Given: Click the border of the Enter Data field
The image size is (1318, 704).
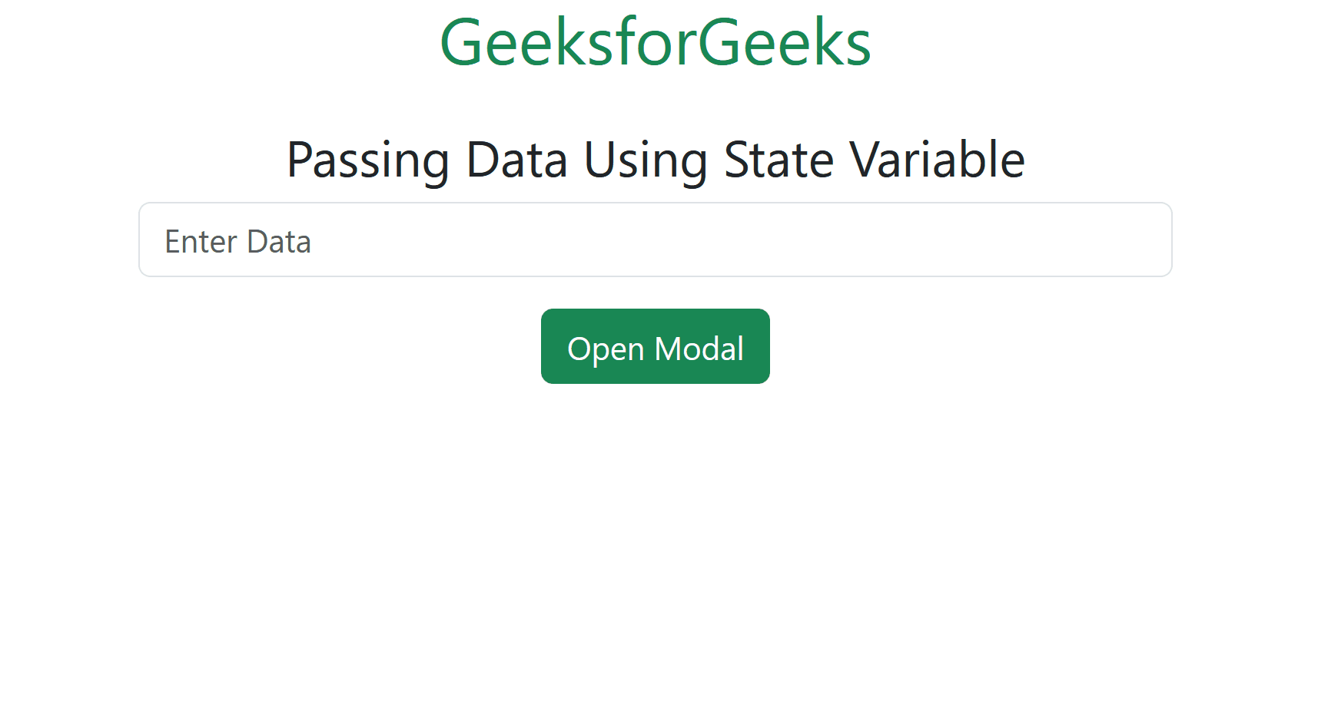Looking at the screenshot, I should 655,203.
